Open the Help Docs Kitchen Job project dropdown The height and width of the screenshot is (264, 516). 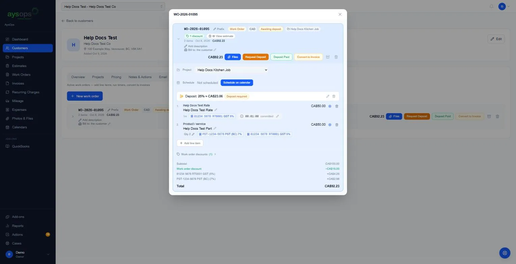[232, 70]
